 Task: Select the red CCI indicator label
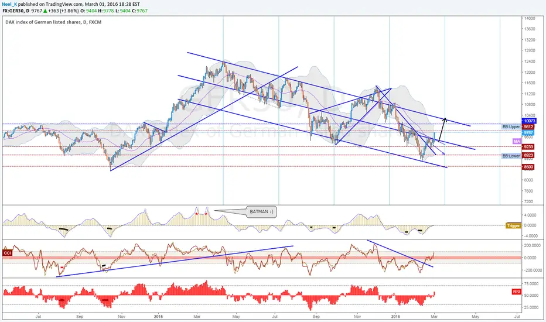tap(7, 253)
